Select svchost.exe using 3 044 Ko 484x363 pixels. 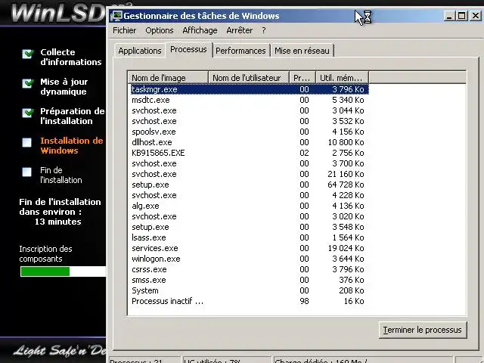[x=250, y=110]
